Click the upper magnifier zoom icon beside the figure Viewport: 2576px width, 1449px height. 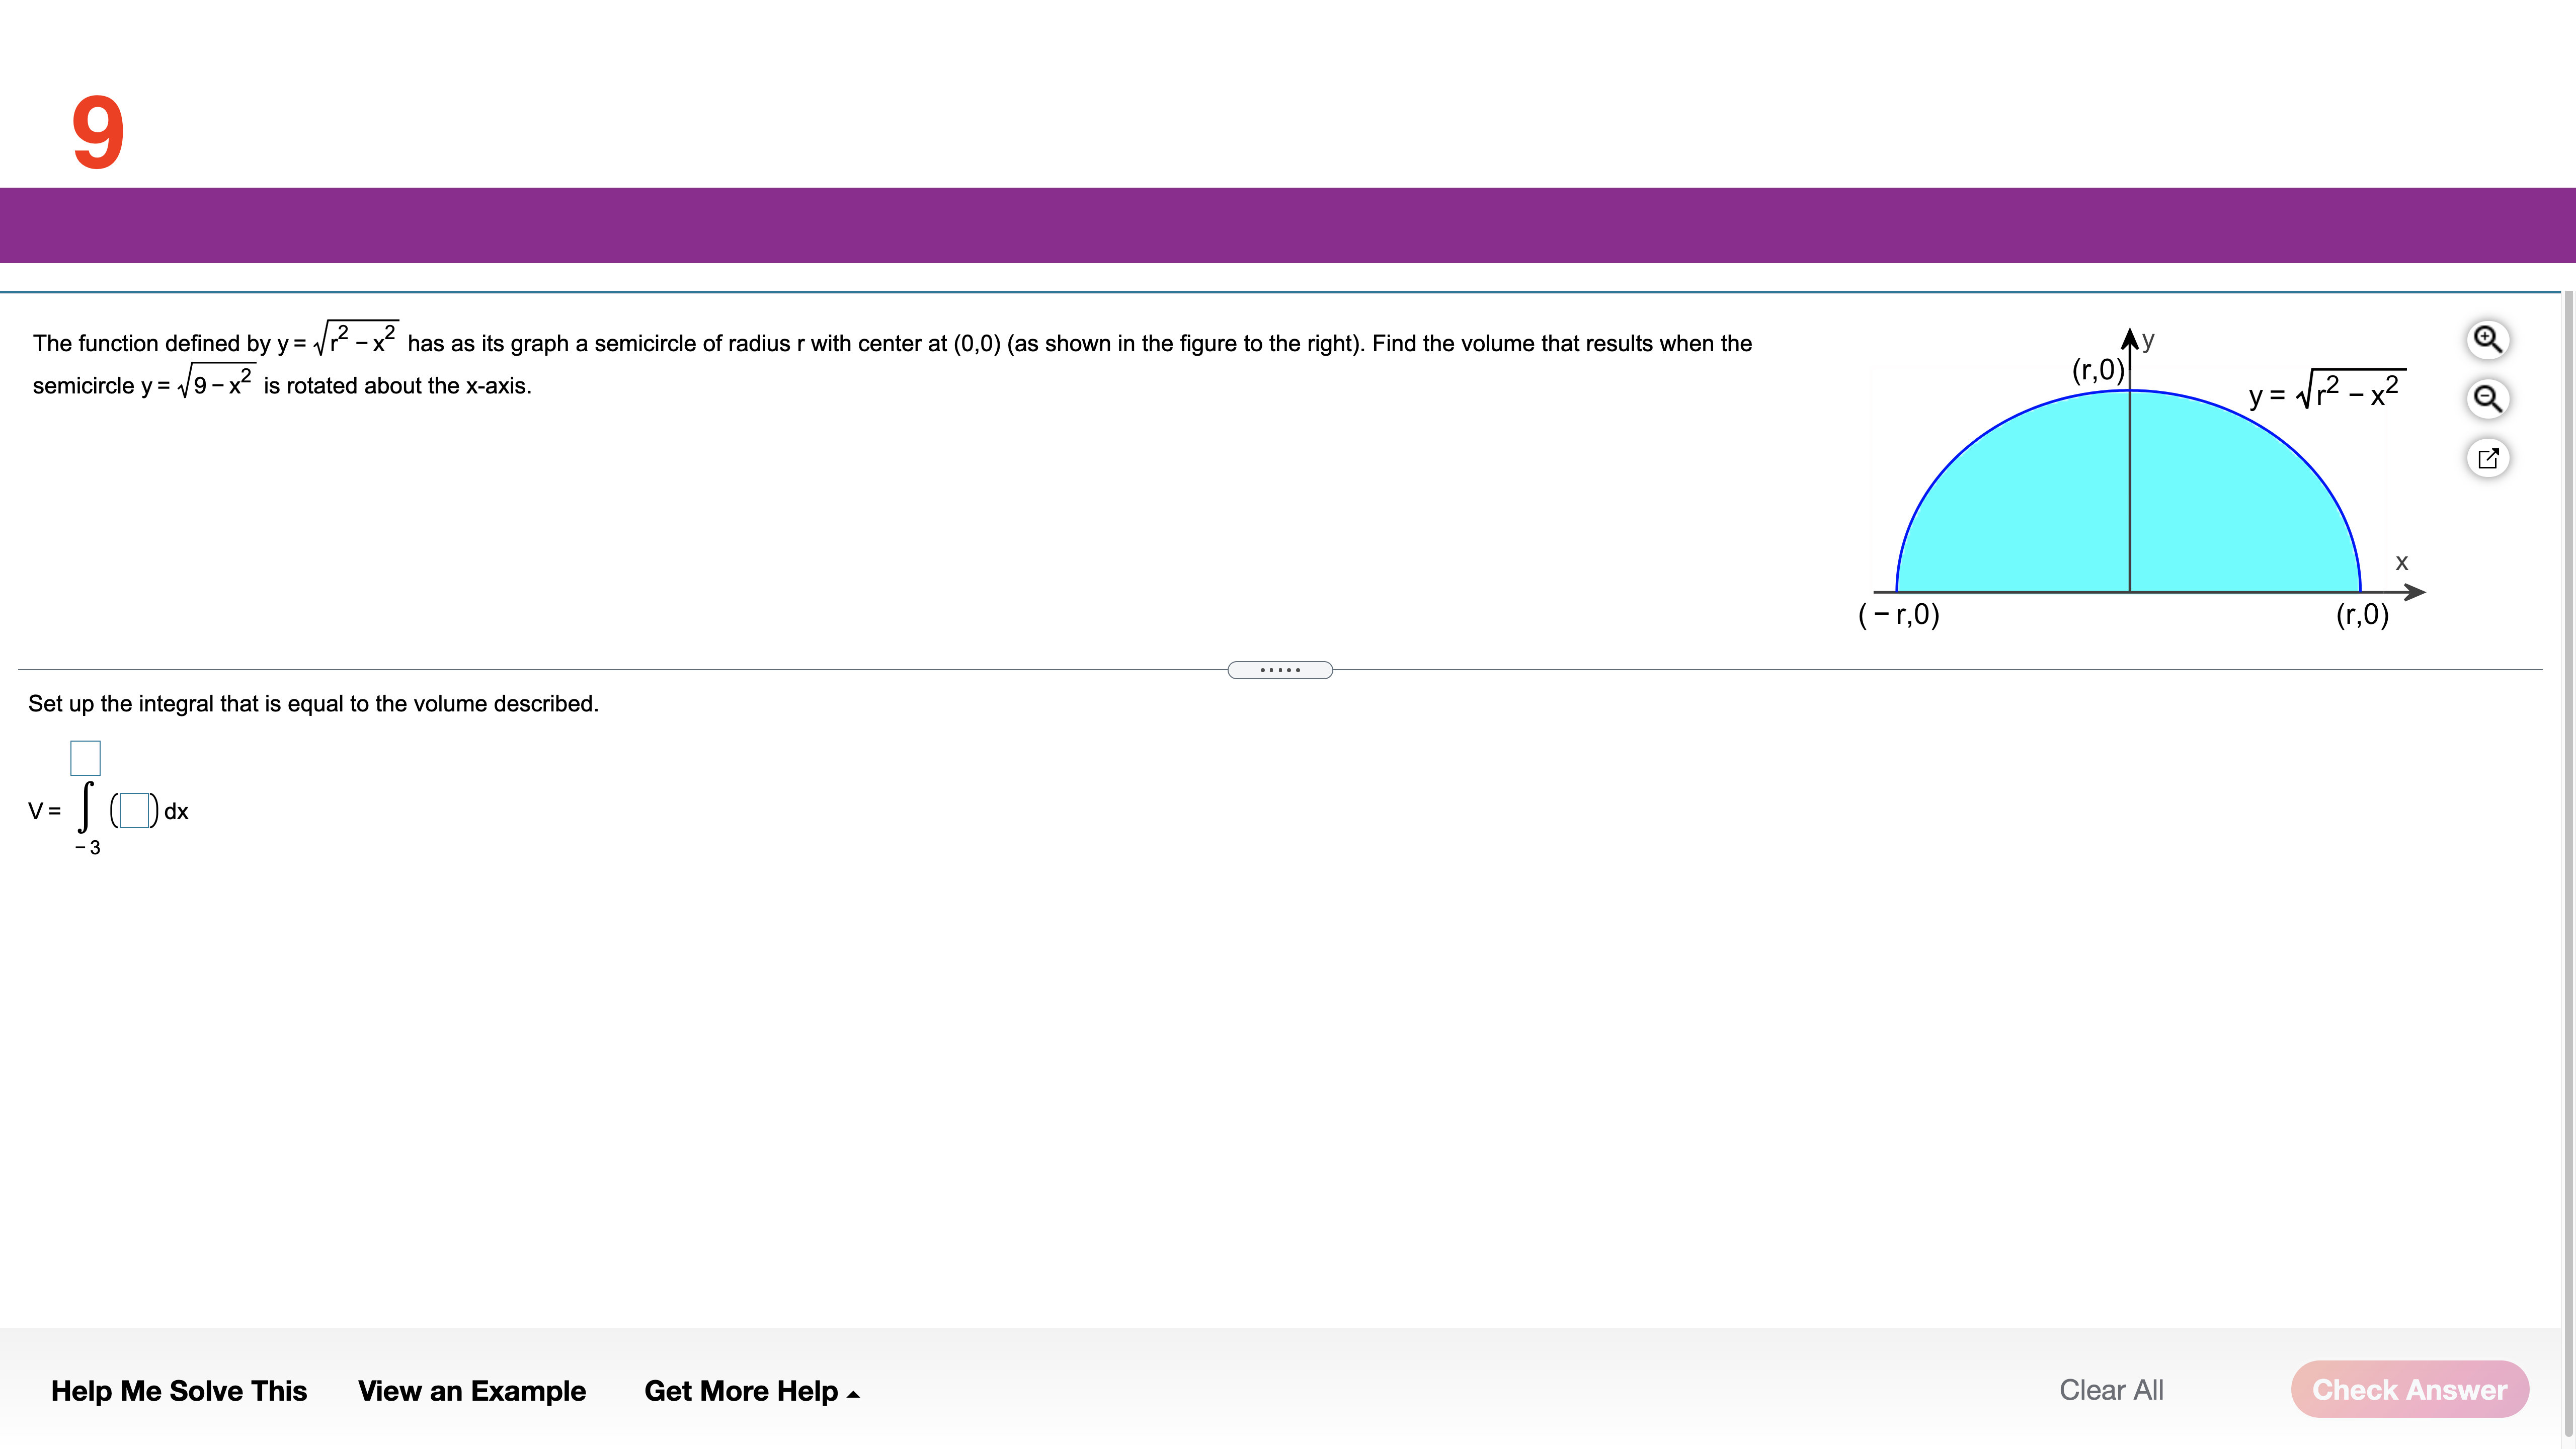pyautogui.click(x=2489, y=340)
